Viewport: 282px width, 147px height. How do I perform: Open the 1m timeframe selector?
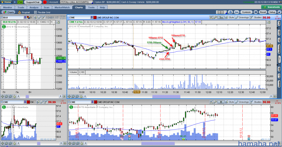tap(221, 18)
